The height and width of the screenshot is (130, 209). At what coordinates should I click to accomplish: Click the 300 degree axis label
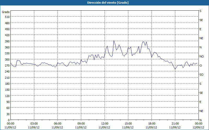click(x=7, y=60)
